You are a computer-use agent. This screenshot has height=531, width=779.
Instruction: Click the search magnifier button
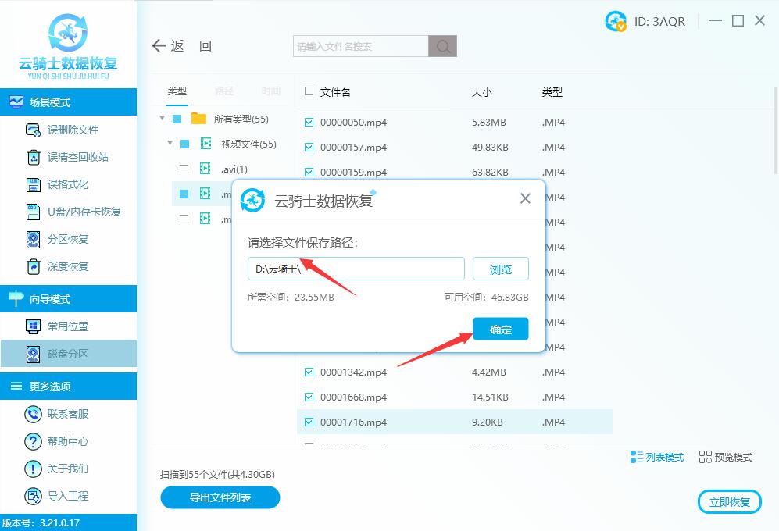442,46
